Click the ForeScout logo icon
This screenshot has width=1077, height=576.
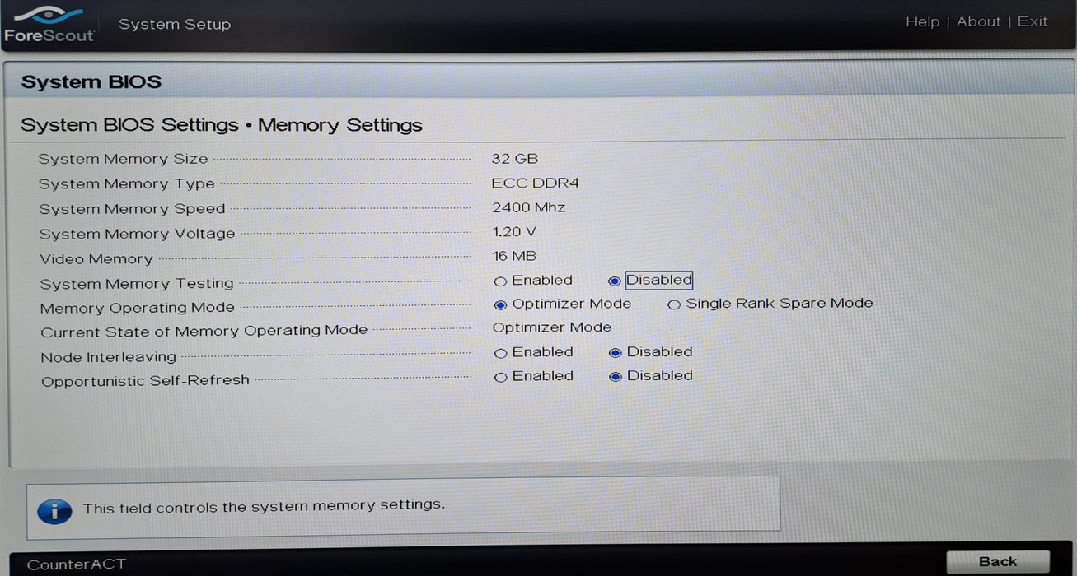[x=49, y=23]
